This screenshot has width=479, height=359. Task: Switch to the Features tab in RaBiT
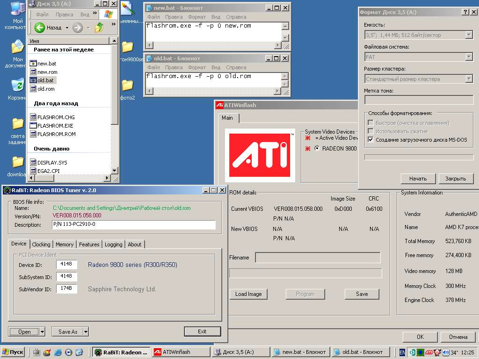pos(89,244)
